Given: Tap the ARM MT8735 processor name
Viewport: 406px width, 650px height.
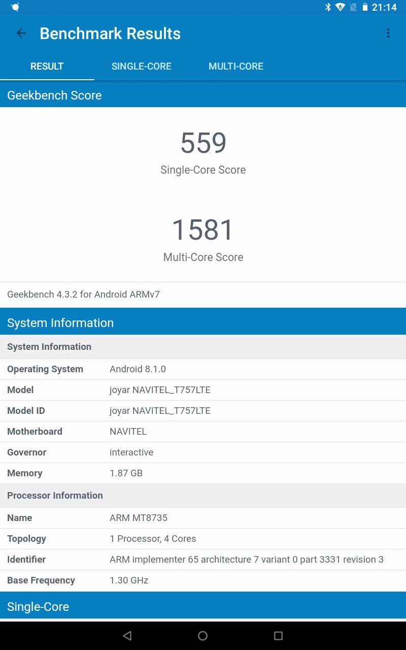Looking at the screenshot, I should 139,518.
